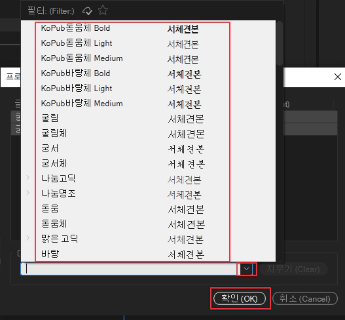Click the font list scrollbar thumb
The height and width of the screenshot is (320, 345).
280,43
